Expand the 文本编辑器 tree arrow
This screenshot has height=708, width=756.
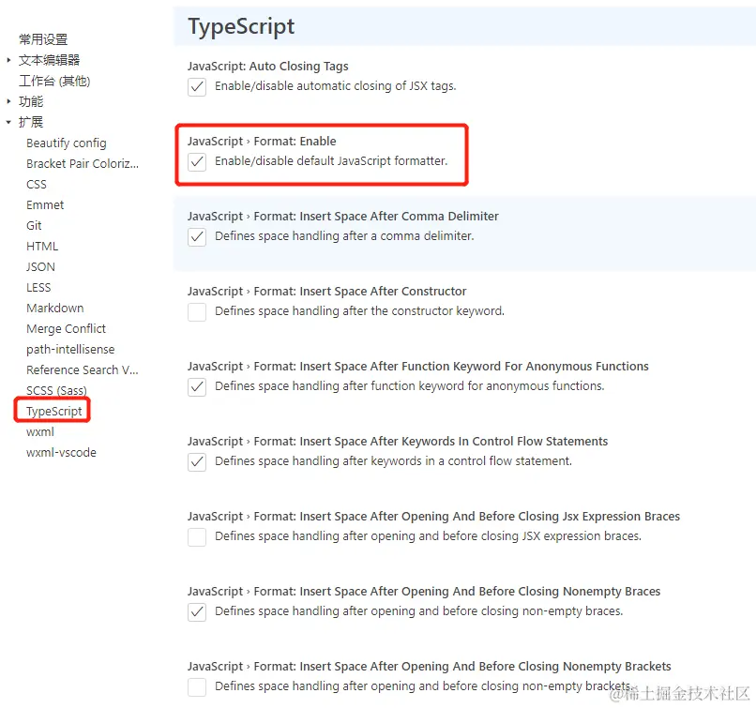coord(8,60)
